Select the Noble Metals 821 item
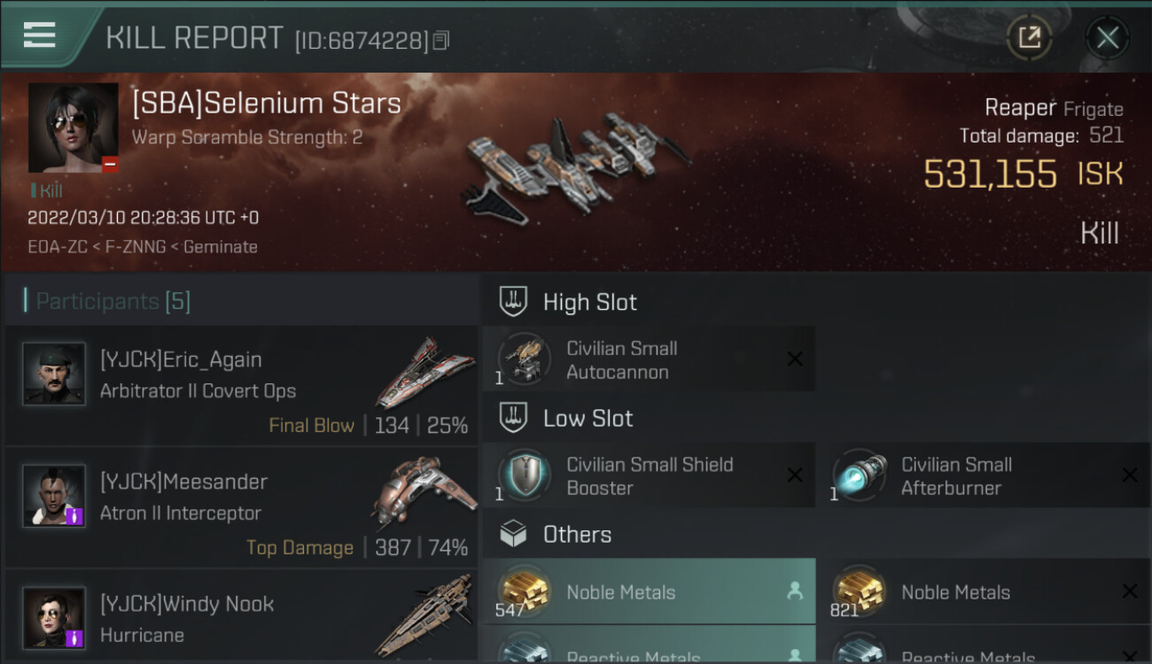This screenshot has height=664, width=1152. [x=982, y=592]
